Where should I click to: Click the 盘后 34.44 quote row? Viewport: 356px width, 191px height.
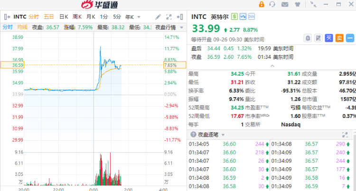click(x=242, y=48)
